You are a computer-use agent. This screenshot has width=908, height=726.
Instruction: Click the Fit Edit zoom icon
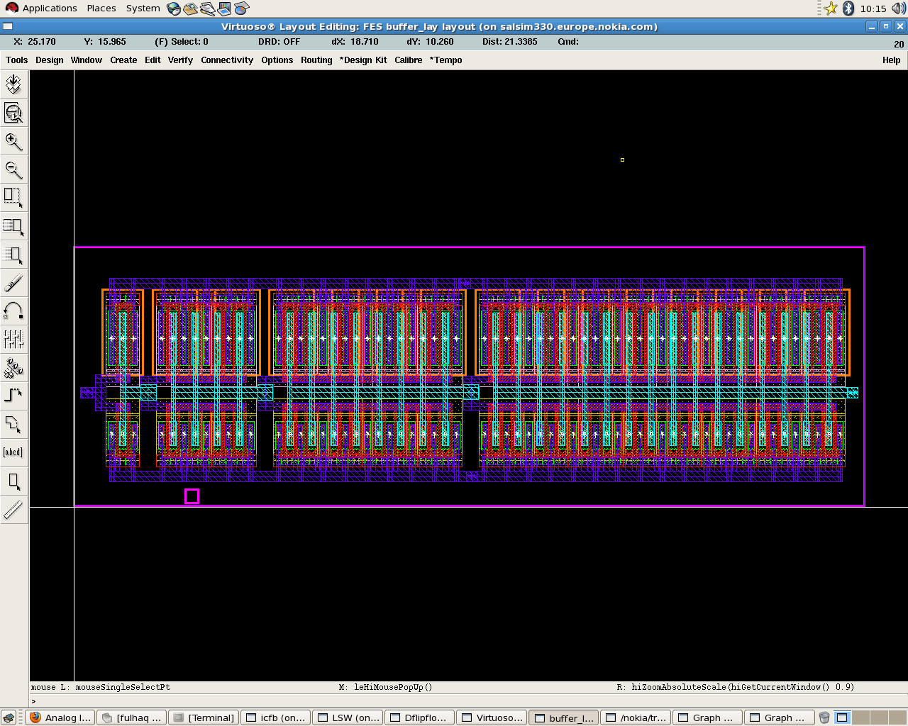(x=13, y=113)
